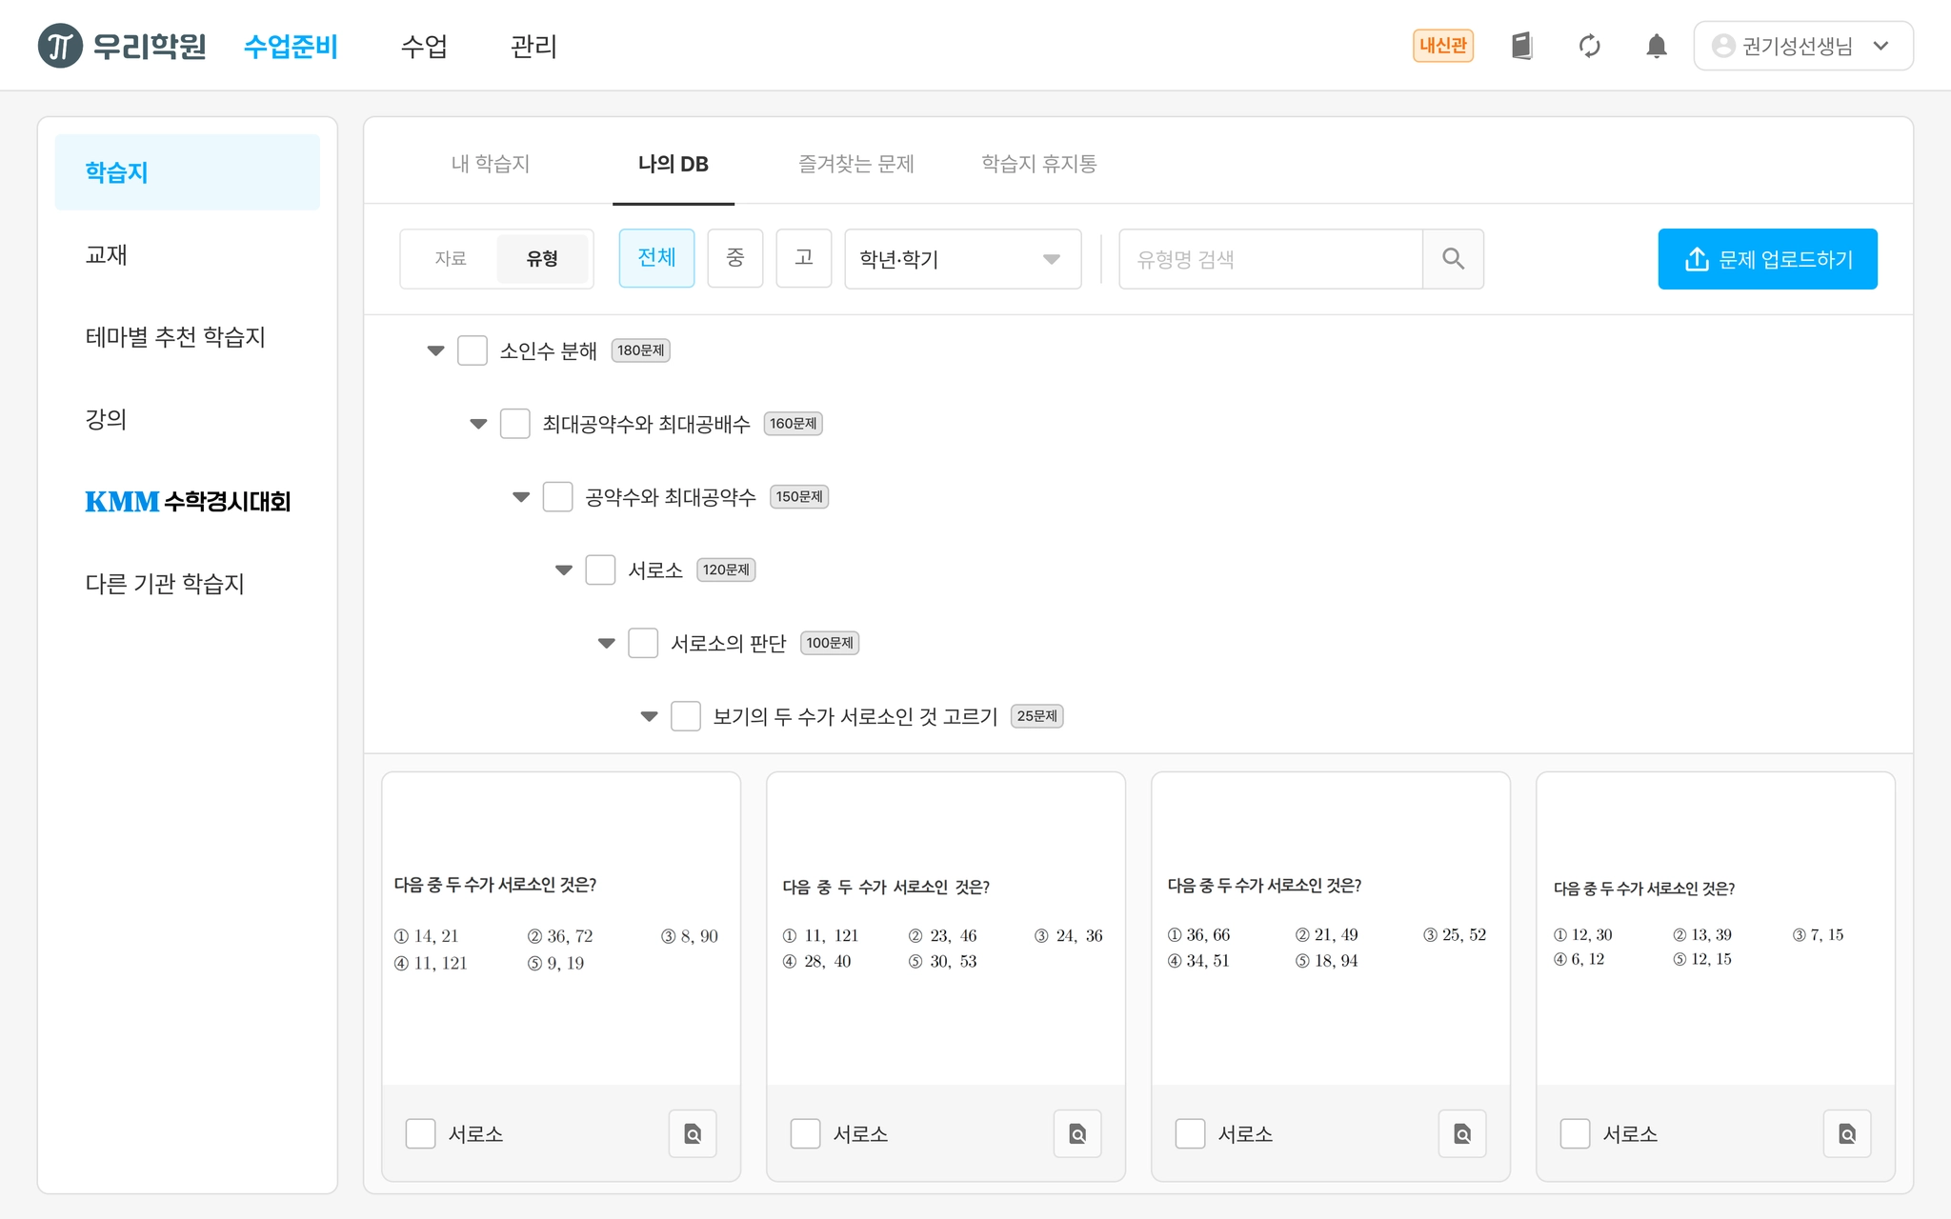Switch to 즐겨찾는 문제 tab
The height and width of the screenshot is (1219, 1951).
point(856,164)
